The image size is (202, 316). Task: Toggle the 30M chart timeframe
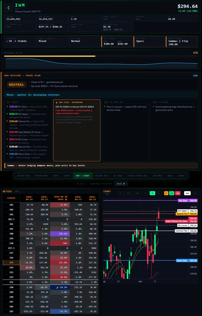(137, 193)
